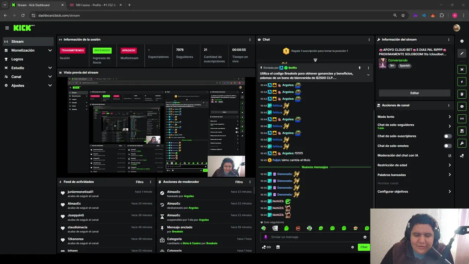
Task: Reload the page
Action: click(x=23, y=15)
